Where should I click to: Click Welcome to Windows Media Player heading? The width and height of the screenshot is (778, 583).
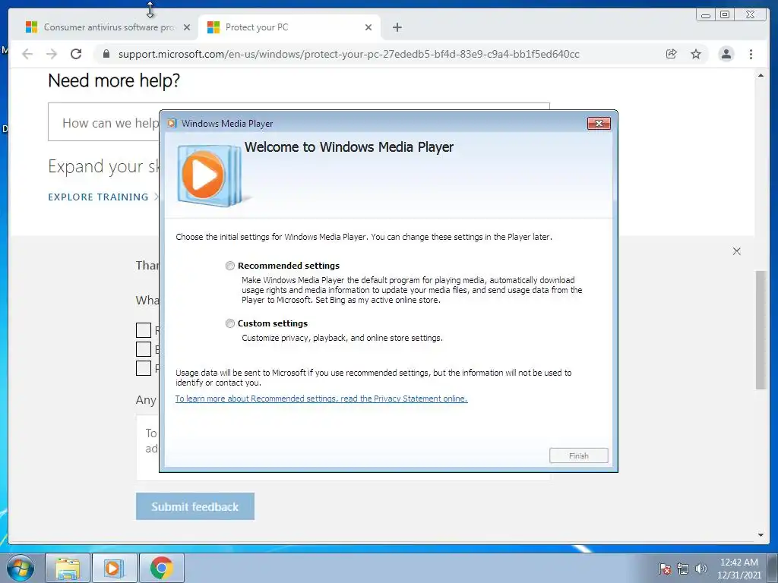349,147
